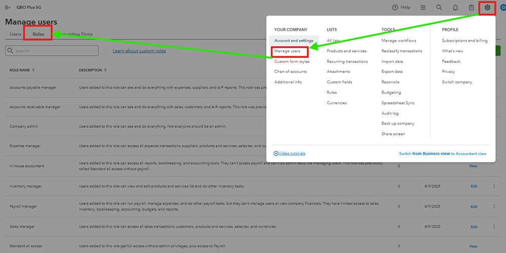Open the apps grid icon
506x253 pixels.
[423, 8]
